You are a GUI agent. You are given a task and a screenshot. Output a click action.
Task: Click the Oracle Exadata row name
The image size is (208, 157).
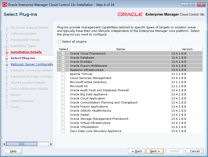coord(81,62)
